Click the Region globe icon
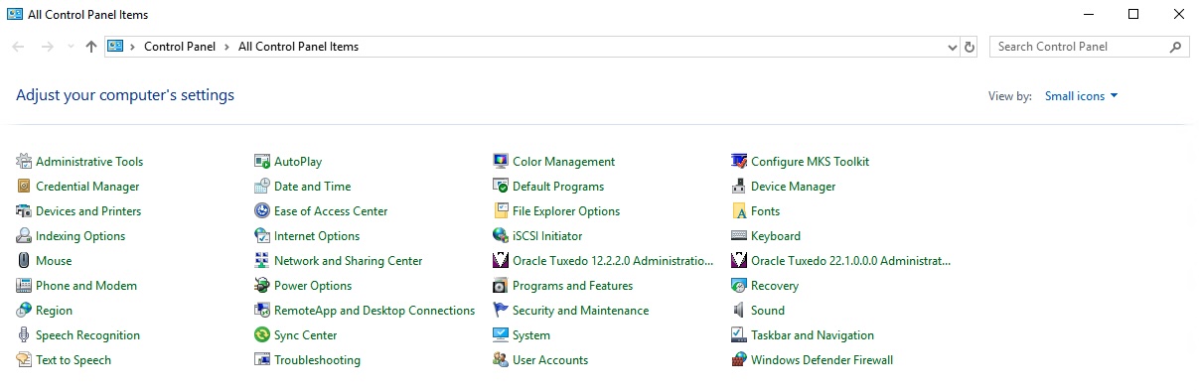This screenshot has width=1199, height=391. (x=24, y=311)
